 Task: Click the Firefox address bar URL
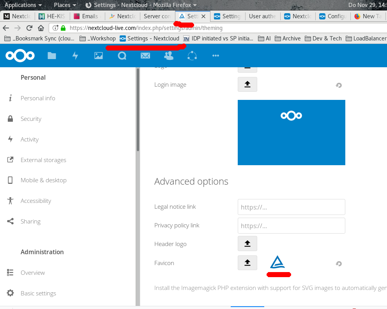[146, 28]
